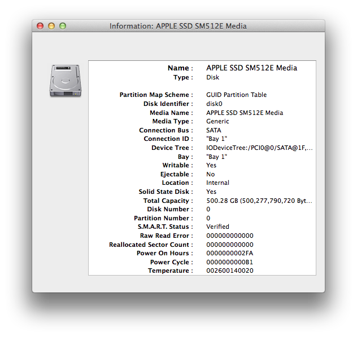Click the 'Raw Read Error :' label
This screenshot has width=357, height=337.
pos(167,236)
